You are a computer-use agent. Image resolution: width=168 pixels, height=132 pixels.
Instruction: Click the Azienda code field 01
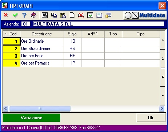(x=25, y=24)
